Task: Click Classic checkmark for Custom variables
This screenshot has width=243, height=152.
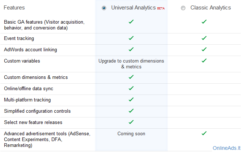Action: pos(204,61)
